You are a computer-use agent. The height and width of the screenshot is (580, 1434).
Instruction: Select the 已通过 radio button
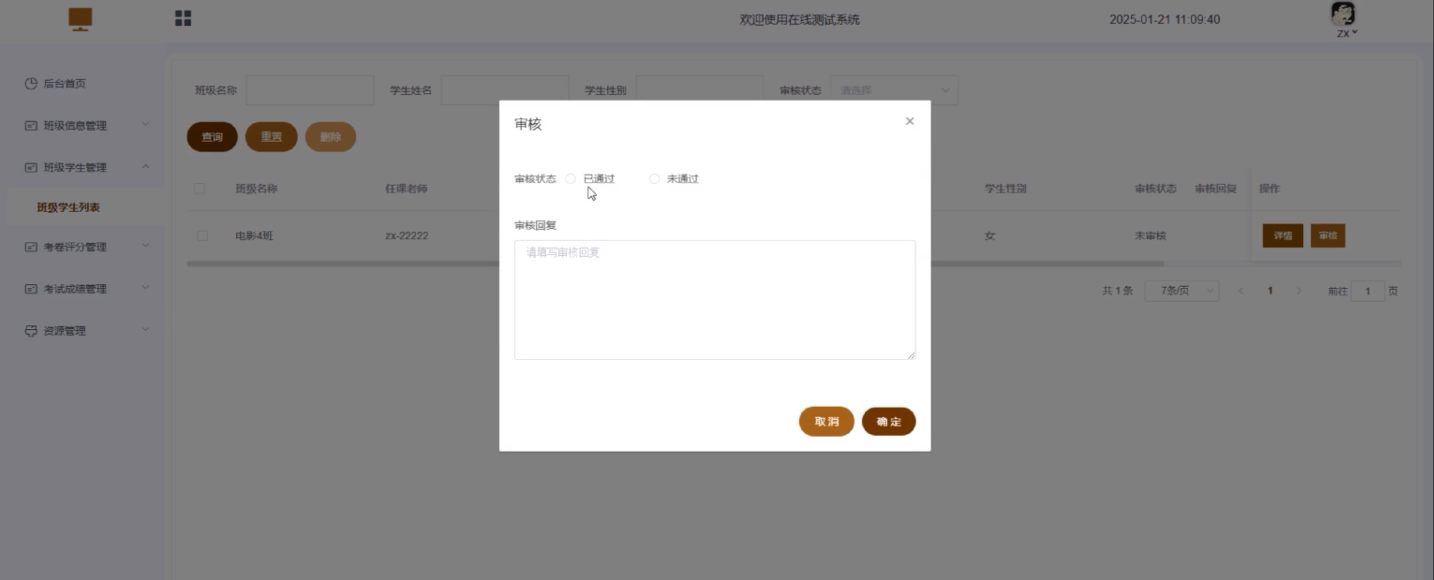(571, 179)
